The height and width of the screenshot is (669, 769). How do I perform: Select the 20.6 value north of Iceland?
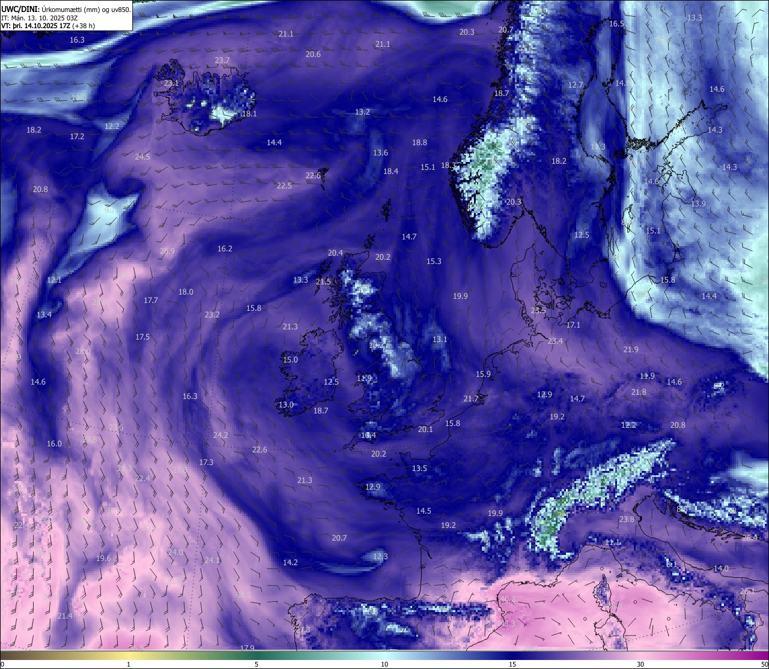(x=313, y=54)
